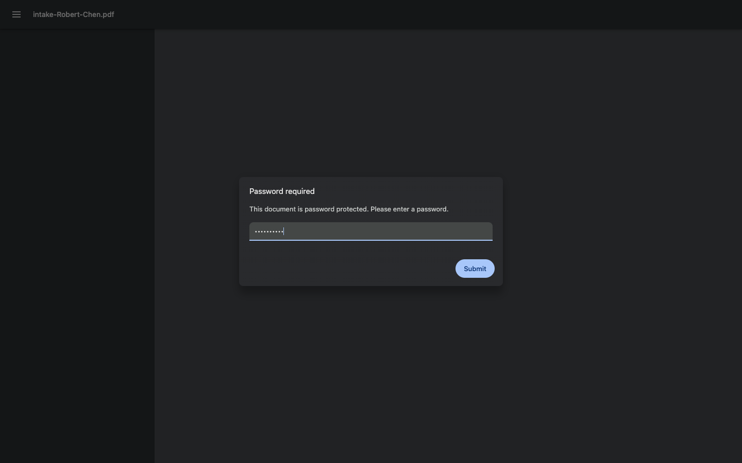The height and width of the screenshot is (463, 742).
Task: Click the 'This document is password protected' message
Action: (349, 209)
